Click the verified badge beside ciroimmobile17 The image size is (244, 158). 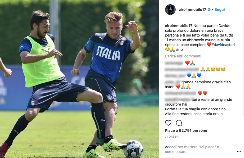click(x=209, y=10)
